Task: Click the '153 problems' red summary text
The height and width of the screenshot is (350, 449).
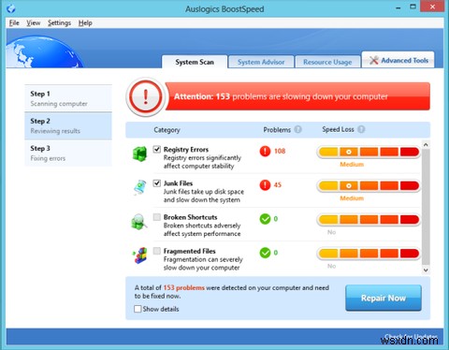Action: click(x=184, y=287)
